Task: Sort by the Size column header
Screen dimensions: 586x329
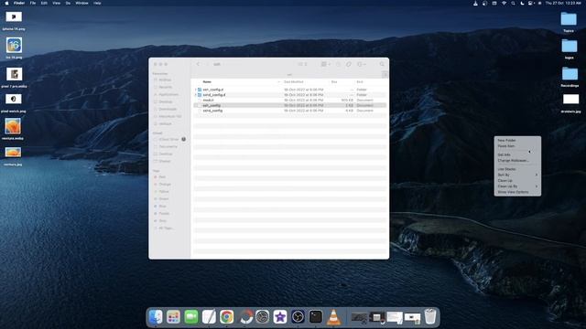Action: click(334, 81)
